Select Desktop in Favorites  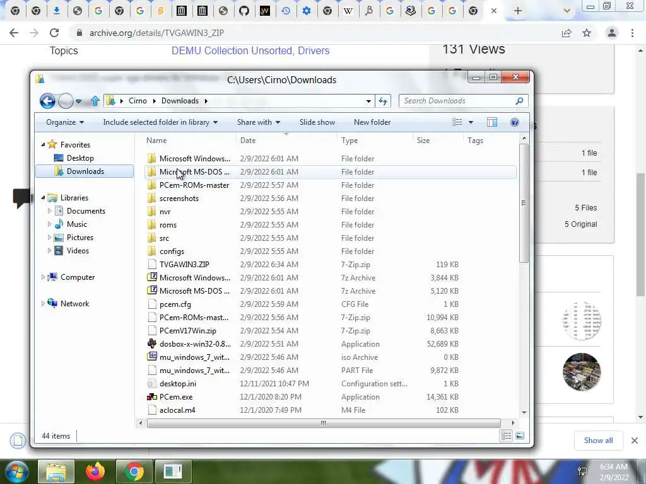coord(80,158)
